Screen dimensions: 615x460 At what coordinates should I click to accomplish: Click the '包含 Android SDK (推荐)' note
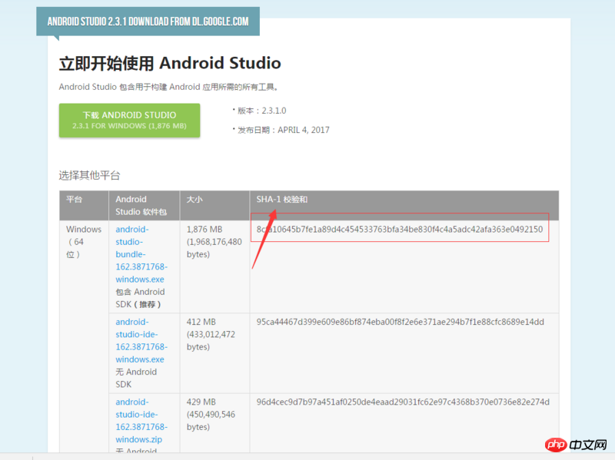(140, 298)
